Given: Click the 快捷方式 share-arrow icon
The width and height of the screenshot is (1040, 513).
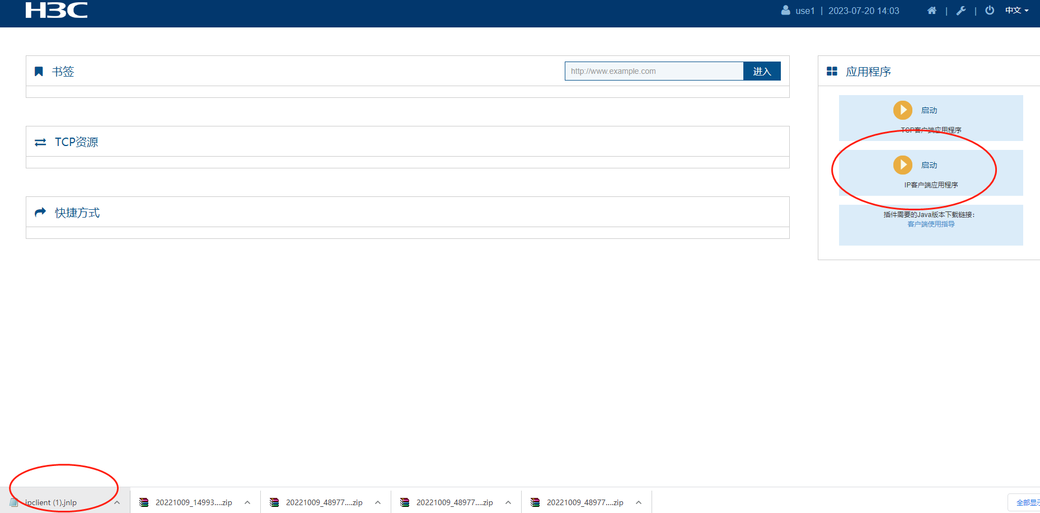Looking at the screenshot, I should [40, 213].
